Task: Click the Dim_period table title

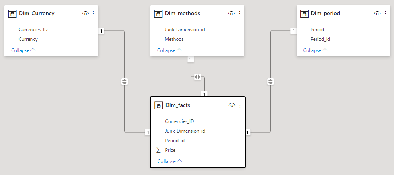Action: click(325, 13)
